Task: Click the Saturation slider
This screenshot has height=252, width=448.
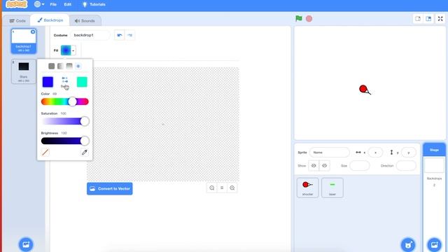Action: coord(65,121)
